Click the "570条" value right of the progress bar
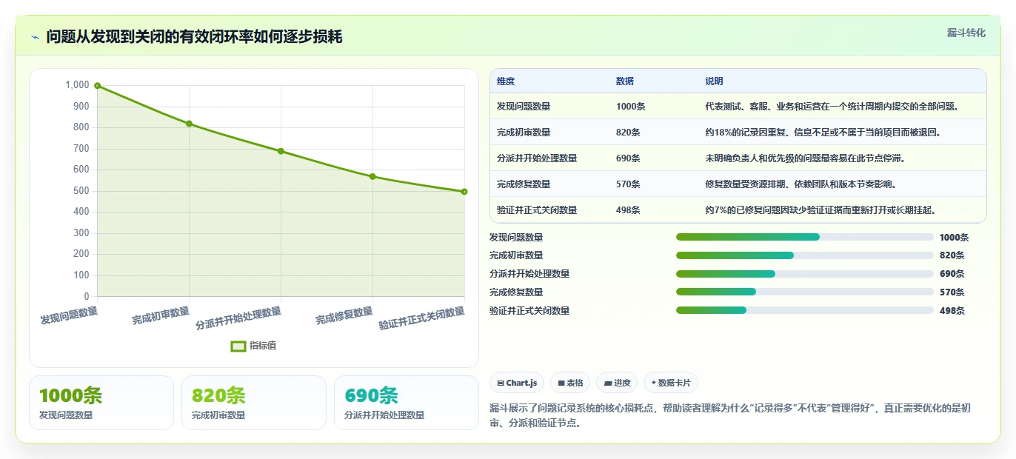 click(952, 292)
